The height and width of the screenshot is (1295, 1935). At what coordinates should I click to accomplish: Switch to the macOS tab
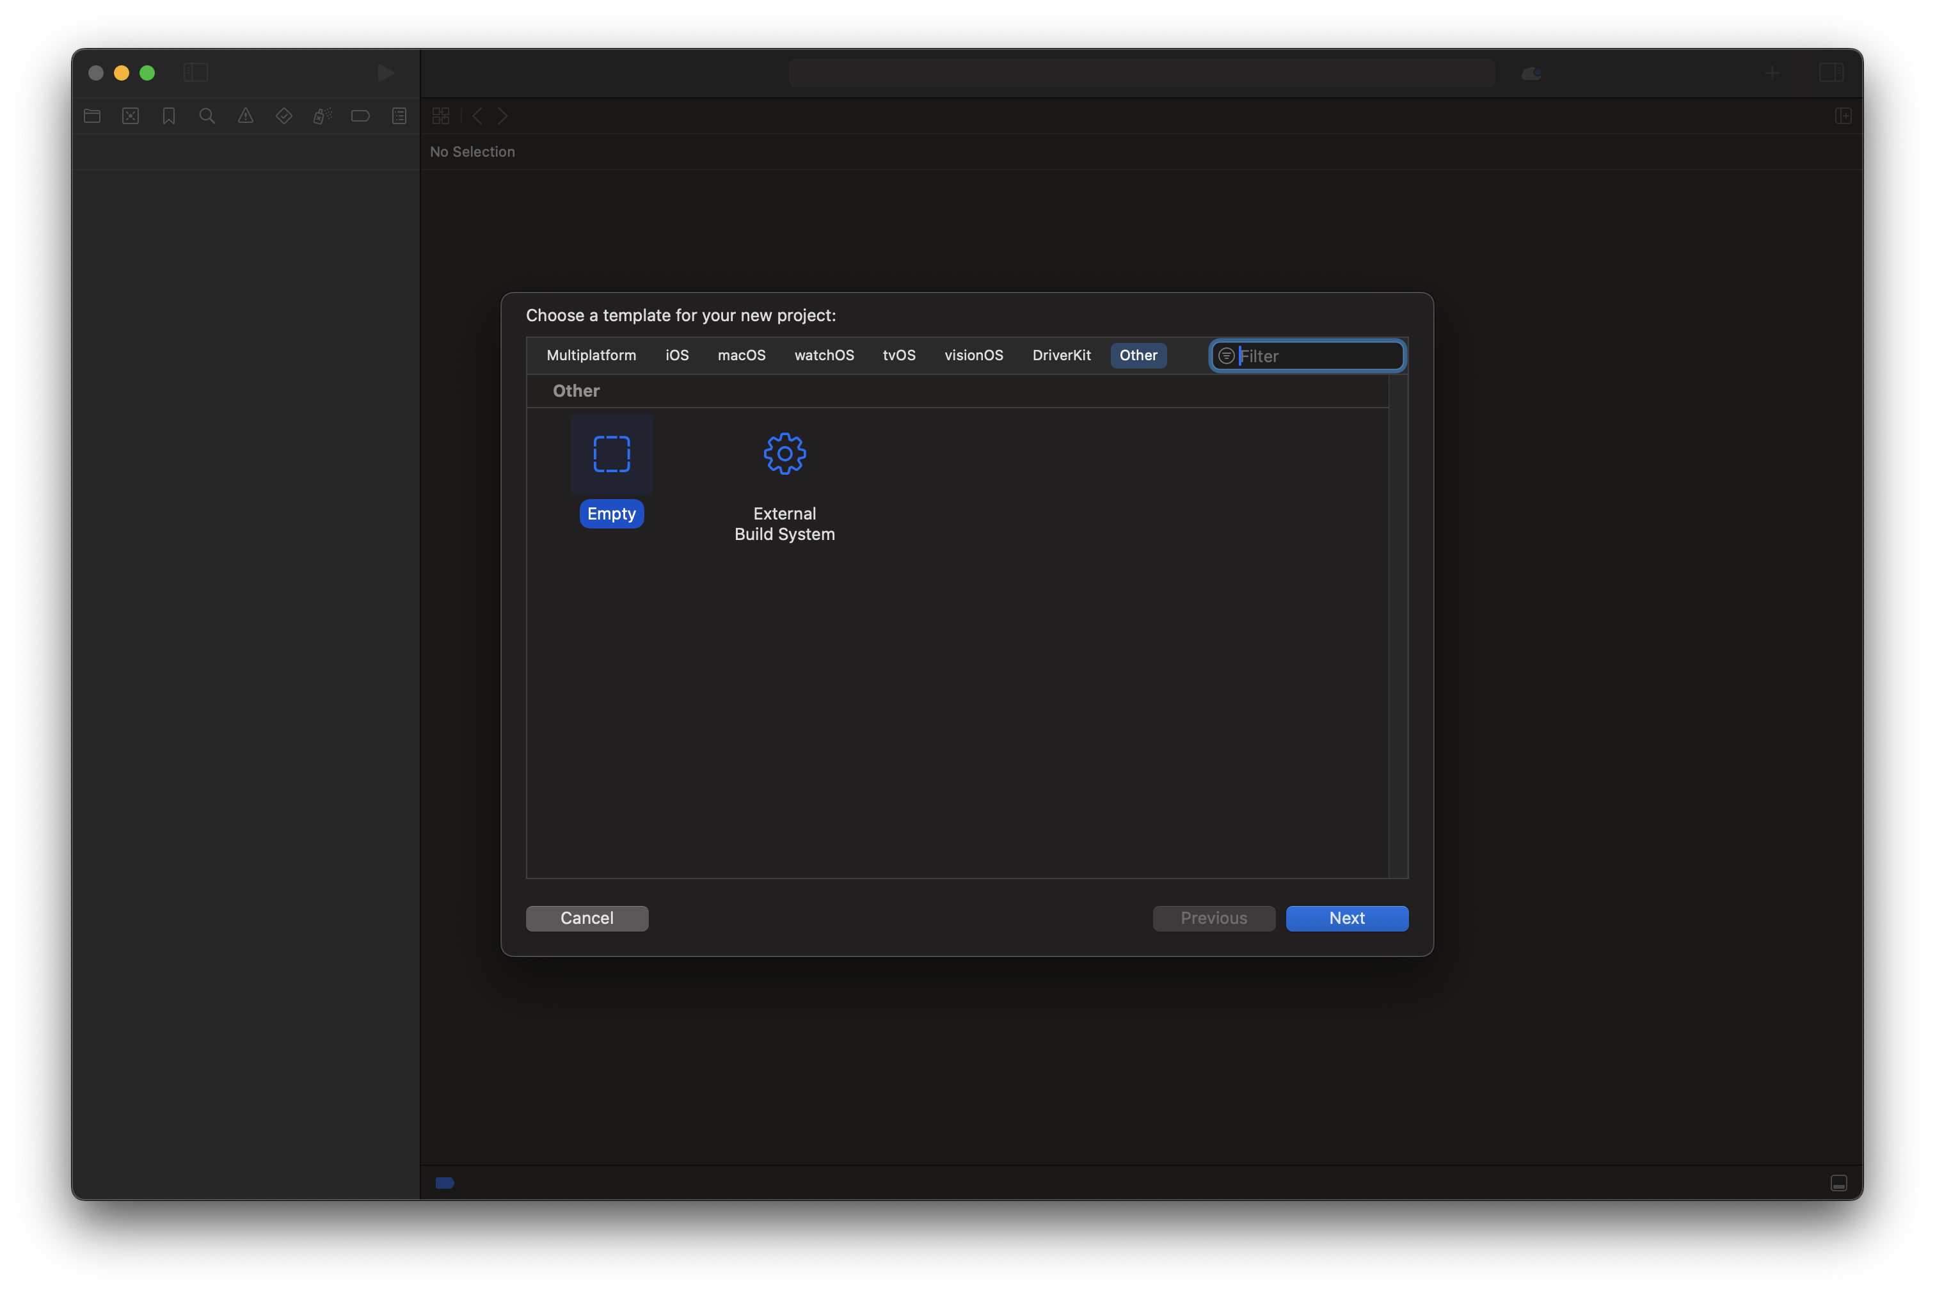[742, 355]
